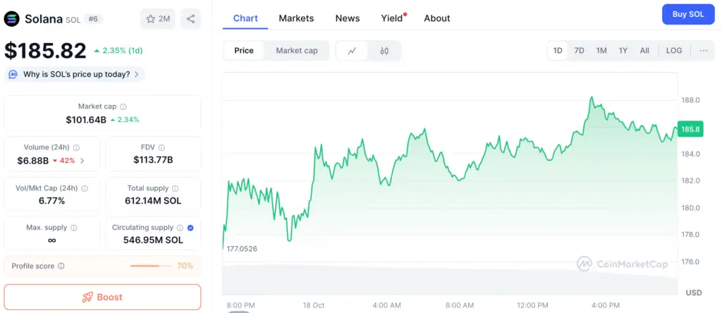Click Market cap info icon
This screenshot has height=313, width=722.
tap(123, 106)
